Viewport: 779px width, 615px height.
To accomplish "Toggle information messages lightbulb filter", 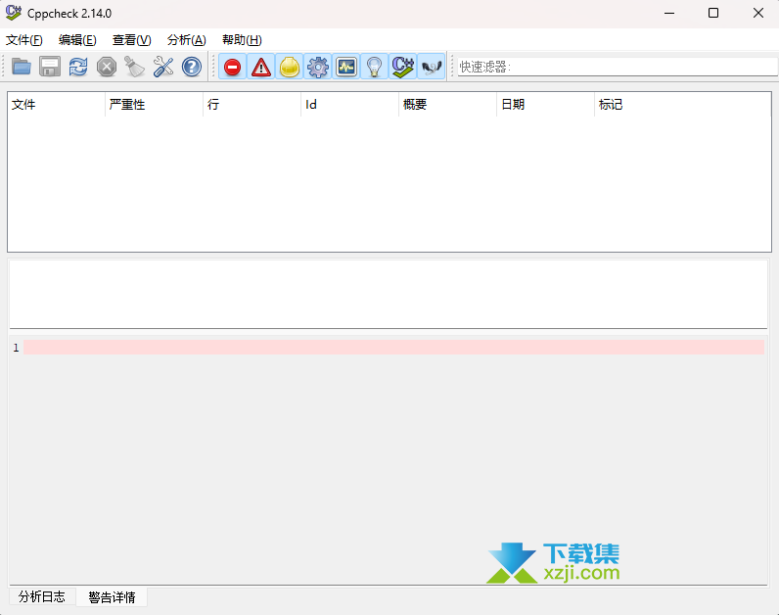I will (x=375, y=67).
